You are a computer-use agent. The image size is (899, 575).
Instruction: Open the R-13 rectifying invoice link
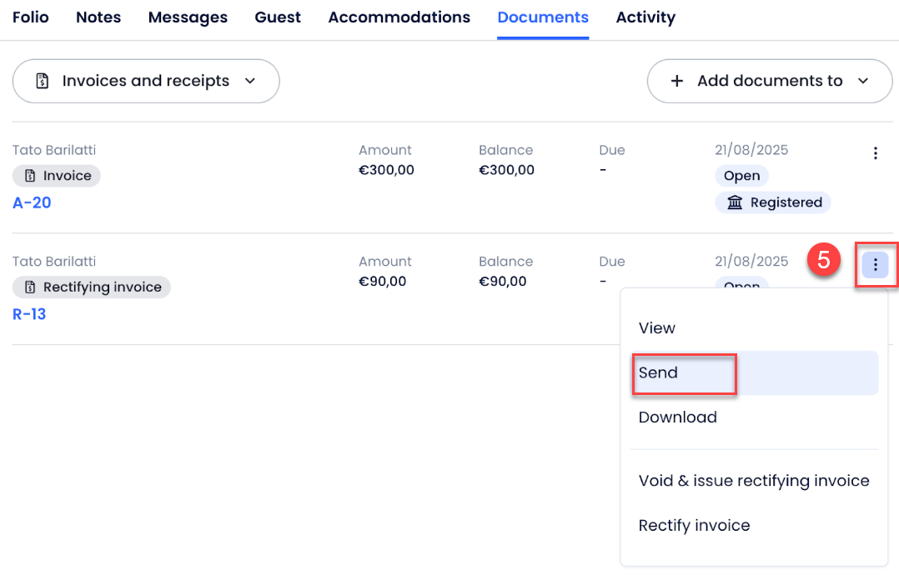coord(29,314)
